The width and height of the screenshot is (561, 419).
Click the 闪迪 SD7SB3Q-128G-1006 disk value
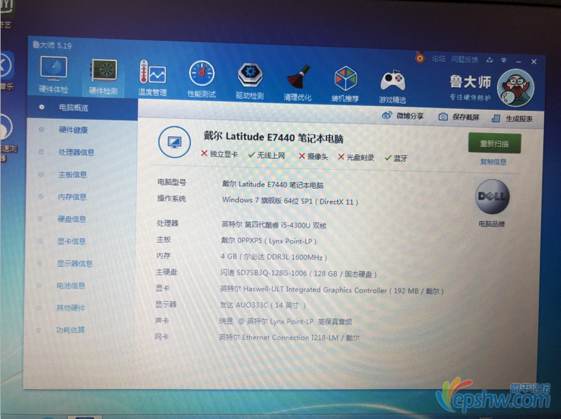[x=299, y=273]
